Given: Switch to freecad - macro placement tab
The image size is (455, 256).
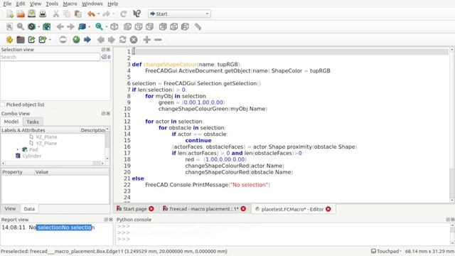Looking at the screenshot, I should [x=204, y=208].
